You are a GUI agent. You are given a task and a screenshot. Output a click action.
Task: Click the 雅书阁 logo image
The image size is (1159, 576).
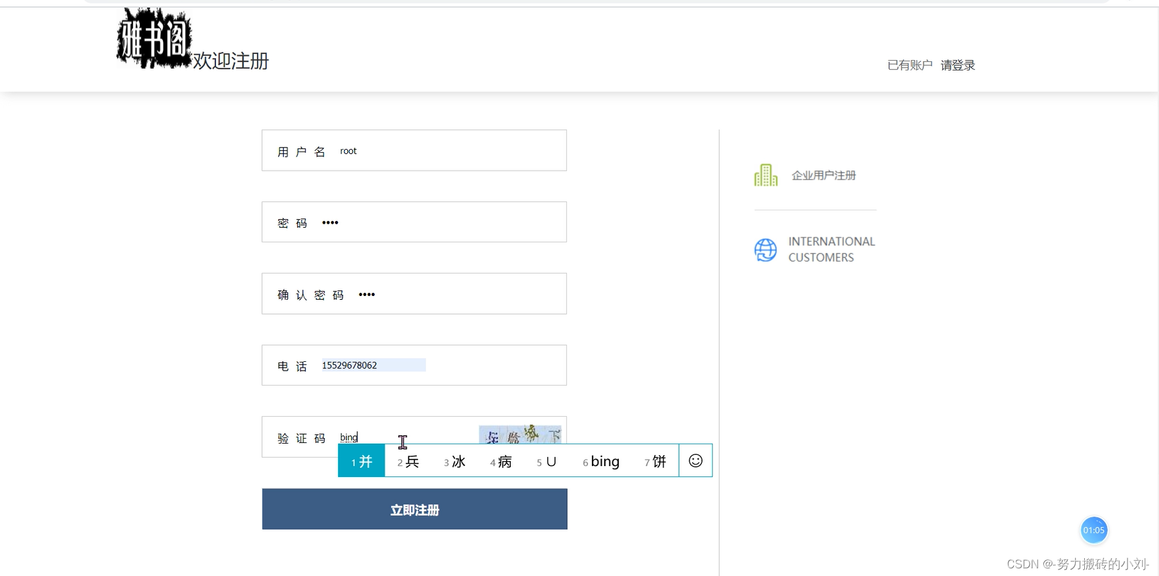click(154, 38)
